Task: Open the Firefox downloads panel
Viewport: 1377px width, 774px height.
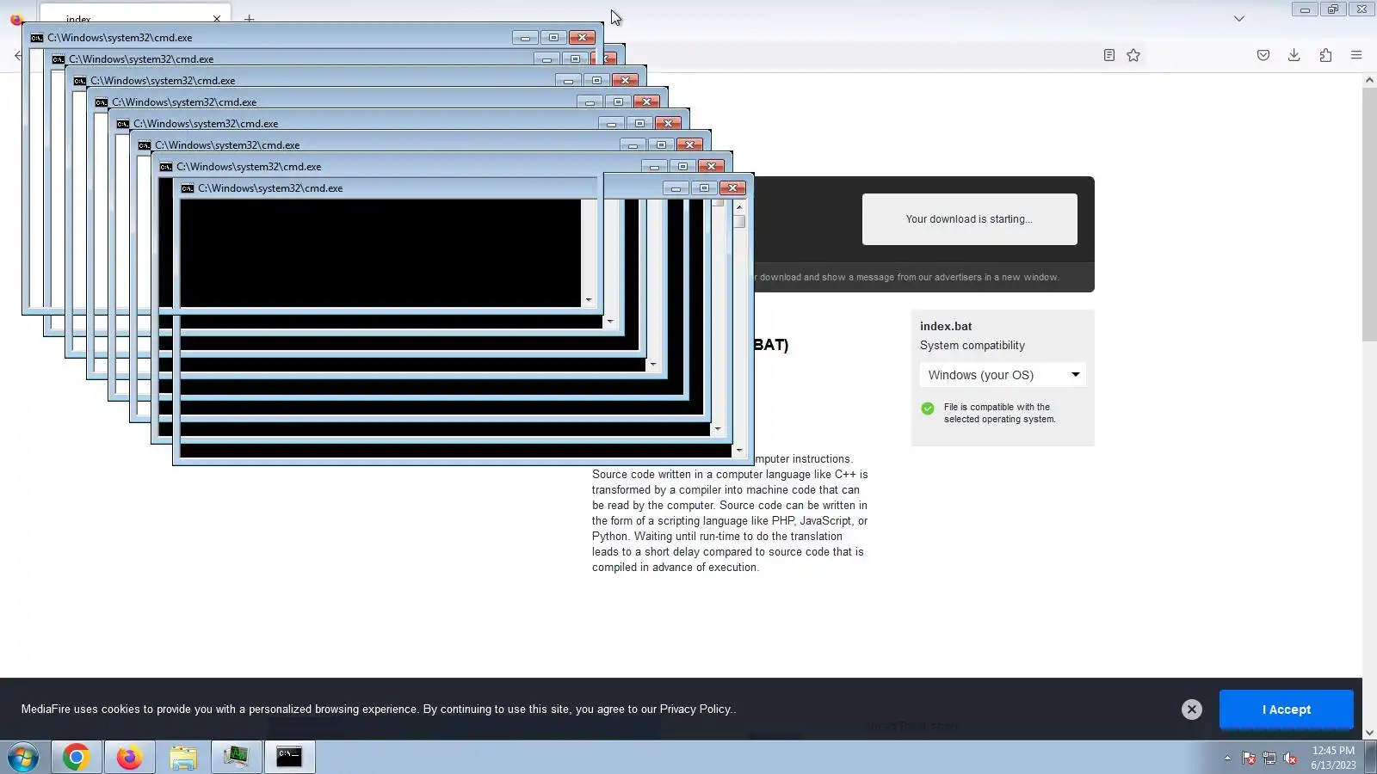Action: pyautogui.click(x=1294, y=55)
